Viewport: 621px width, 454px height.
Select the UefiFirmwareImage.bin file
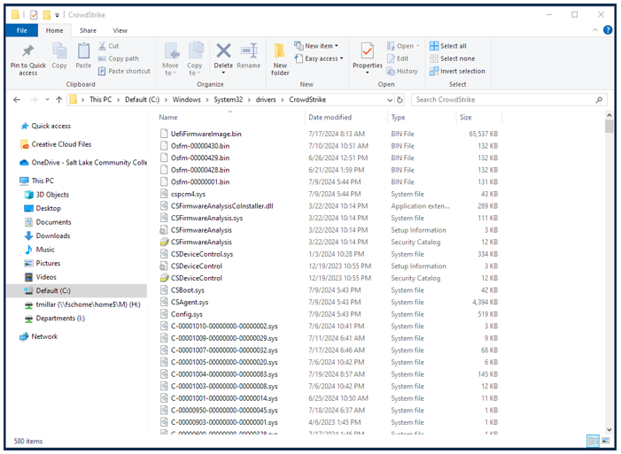click(206, 134)
